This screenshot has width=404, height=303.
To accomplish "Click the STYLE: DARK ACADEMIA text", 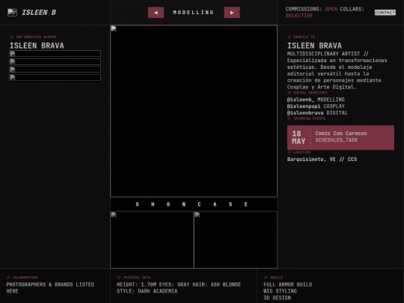I will pos(147,291).
